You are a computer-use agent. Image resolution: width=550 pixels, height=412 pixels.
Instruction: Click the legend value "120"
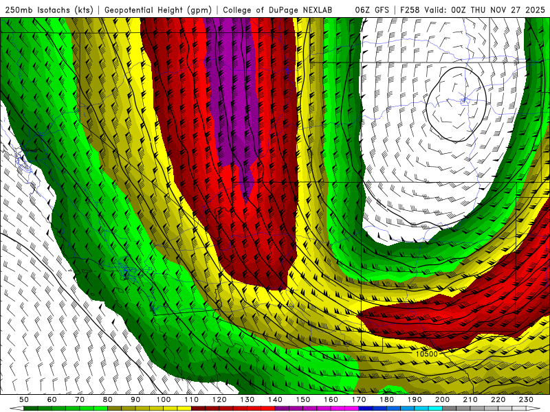[x=219, y=400]
